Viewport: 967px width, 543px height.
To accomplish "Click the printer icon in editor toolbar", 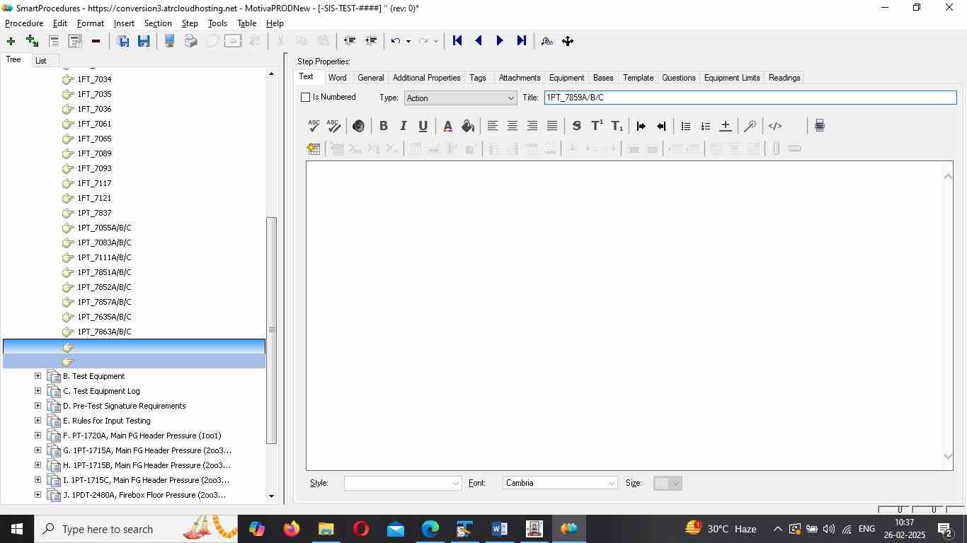I will pyautogui.click(x=819, y=126).
